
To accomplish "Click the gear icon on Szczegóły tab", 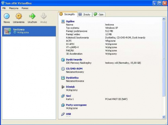I will [61, 14].
